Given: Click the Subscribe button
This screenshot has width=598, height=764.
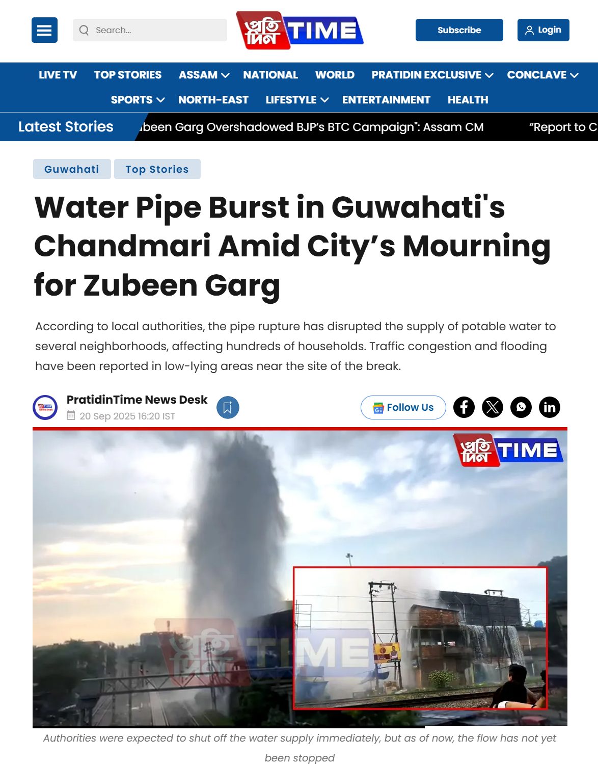Looking at the screenshot, I should coord(459,30).
